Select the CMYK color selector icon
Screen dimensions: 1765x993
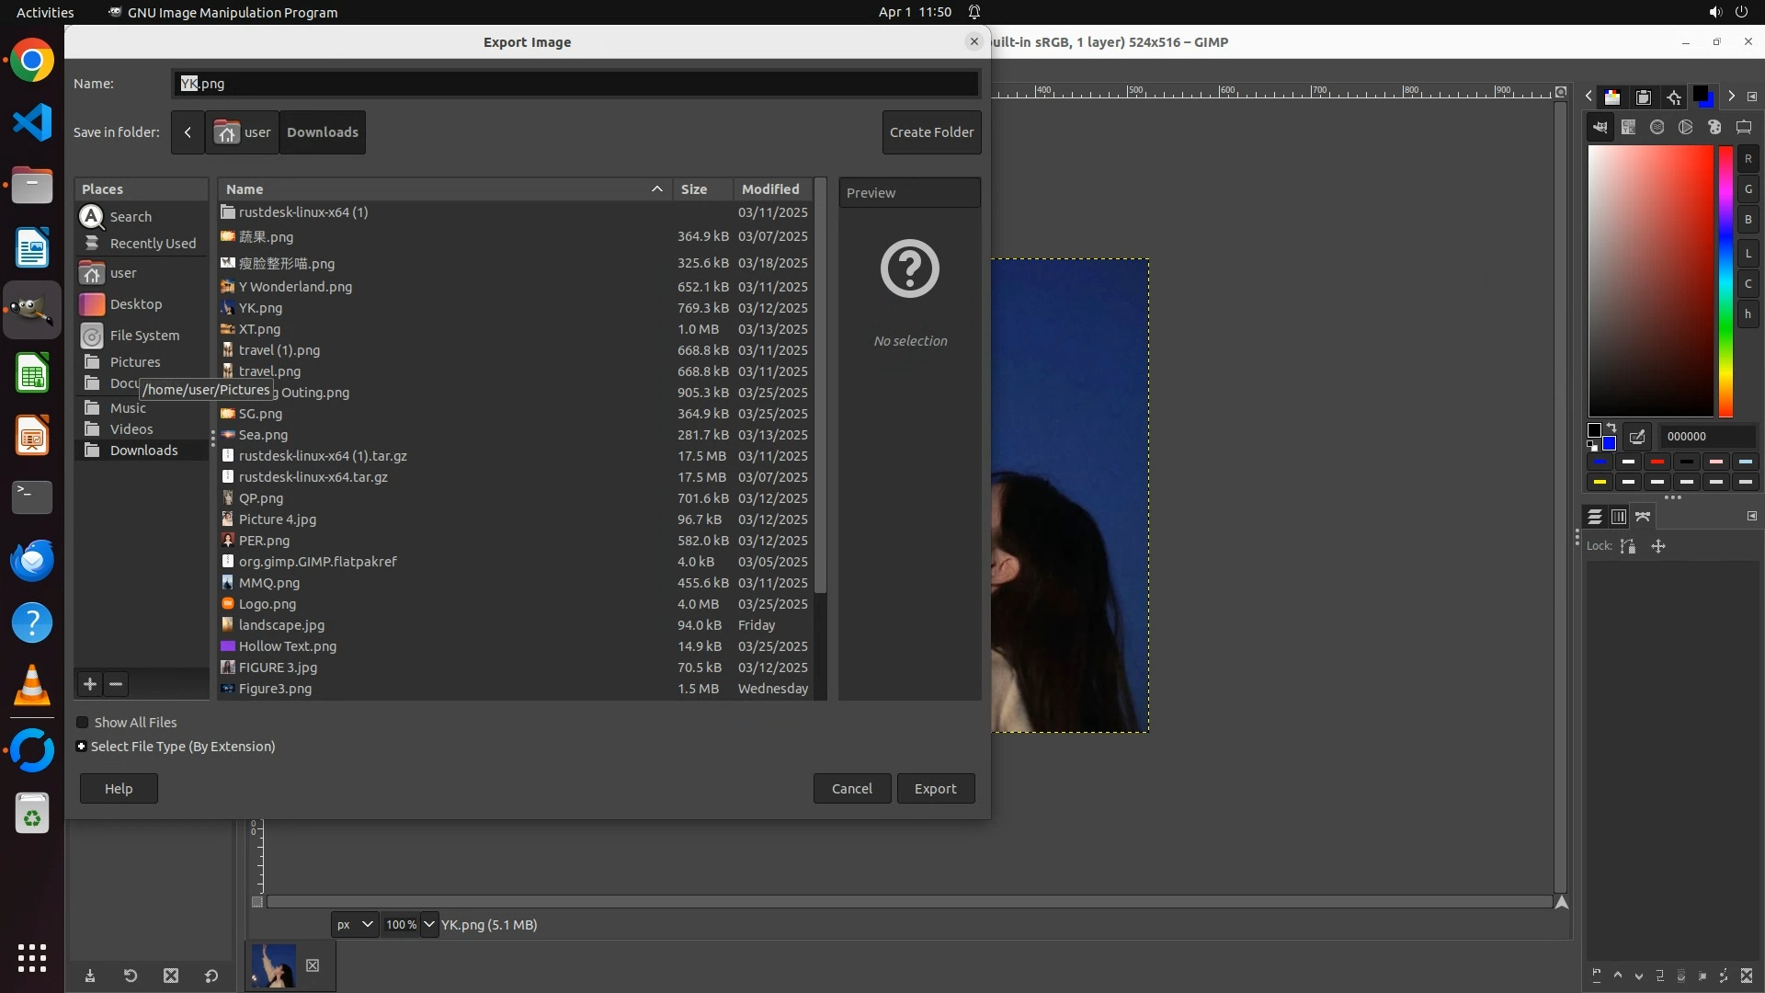pos(1629,127)
